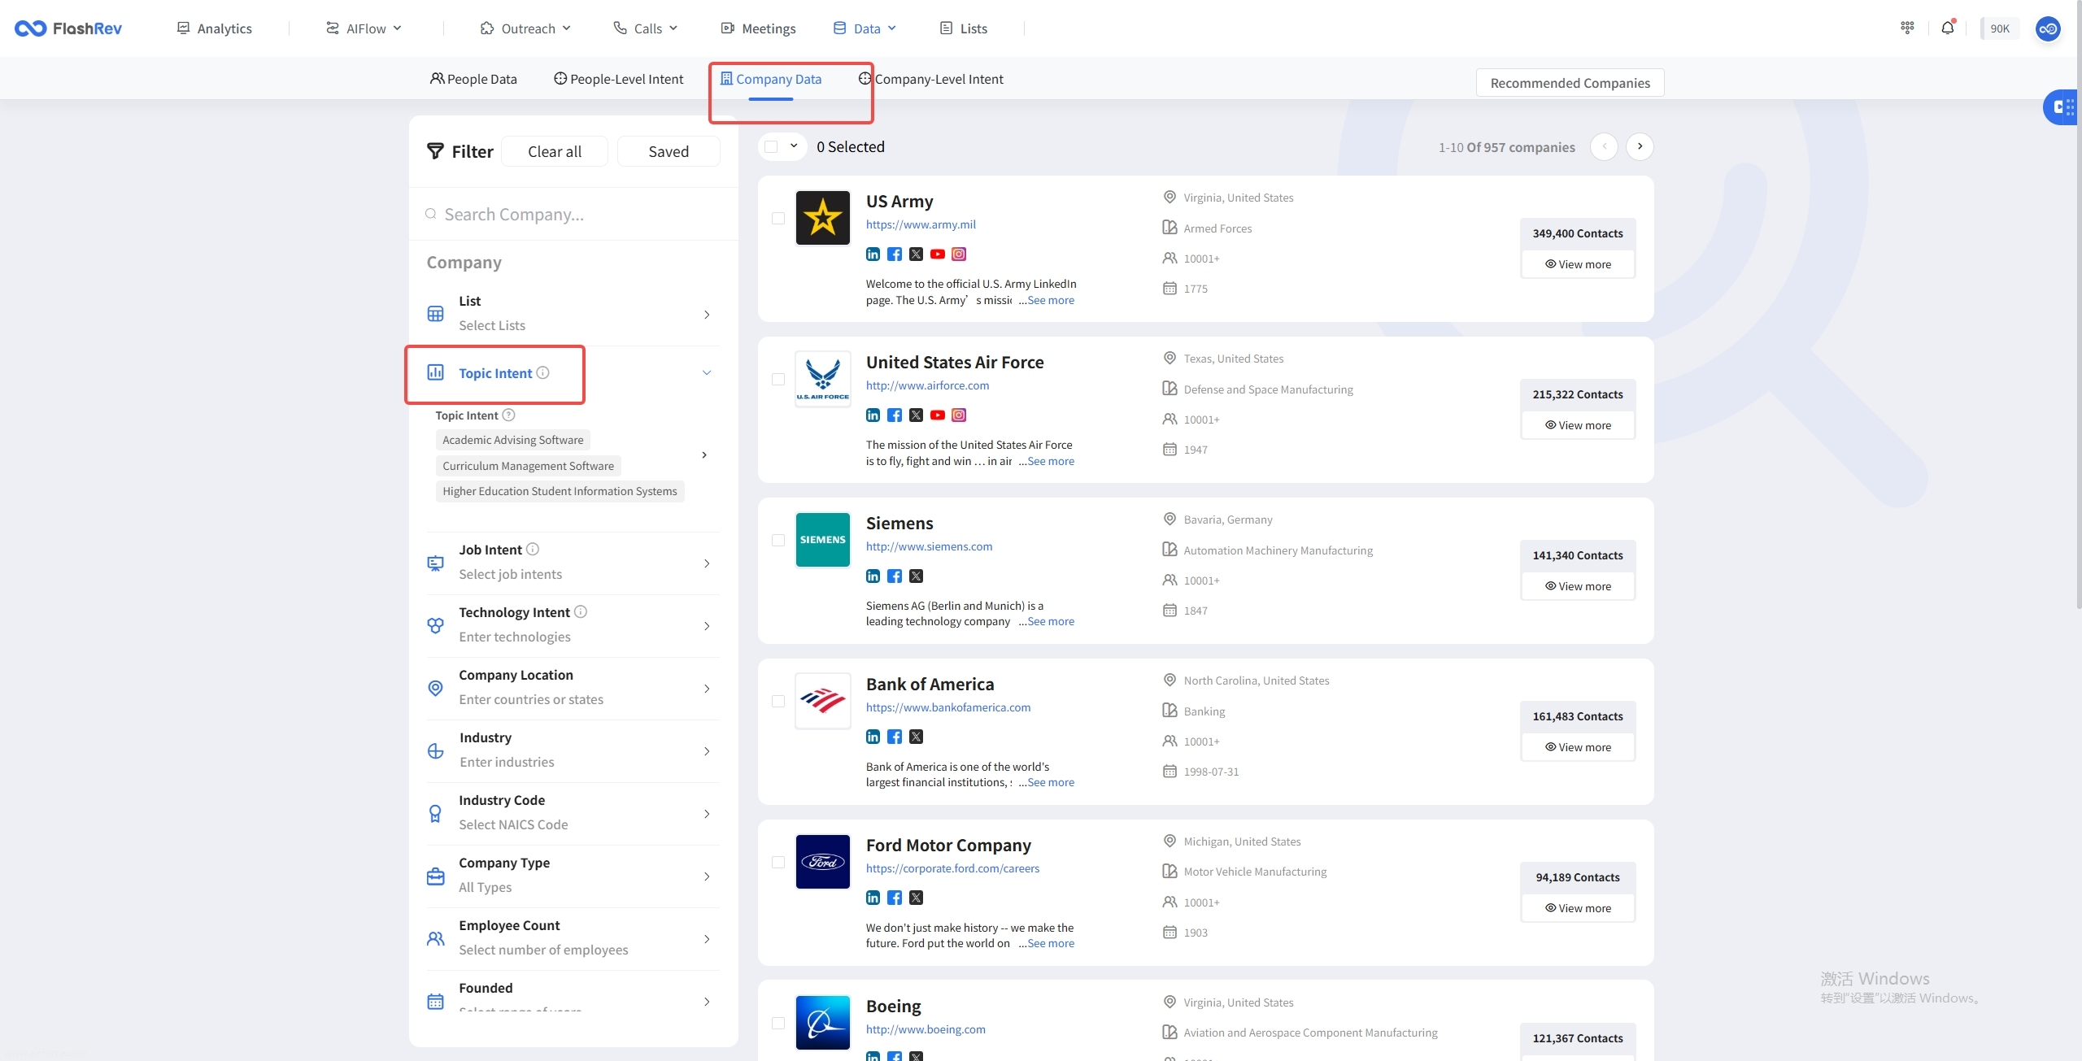Open selected topic intents tag picker
The width and height of the screenshot is (2082, 1061).
tap(704, 454)
